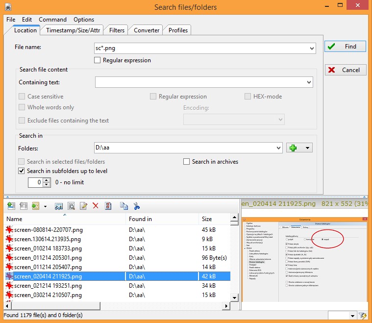Select screen_011214 205301.png in the results

point(48,258)
